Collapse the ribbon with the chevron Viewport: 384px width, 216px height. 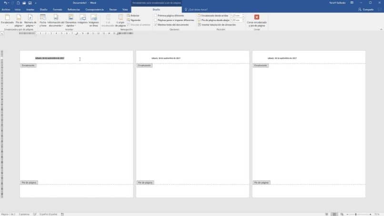(381, 29)
